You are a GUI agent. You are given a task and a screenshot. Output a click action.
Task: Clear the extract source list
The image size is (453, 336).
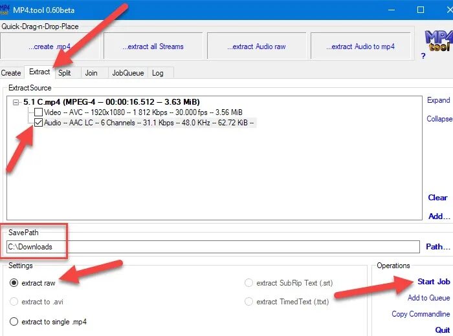click(x=437, y=198)
